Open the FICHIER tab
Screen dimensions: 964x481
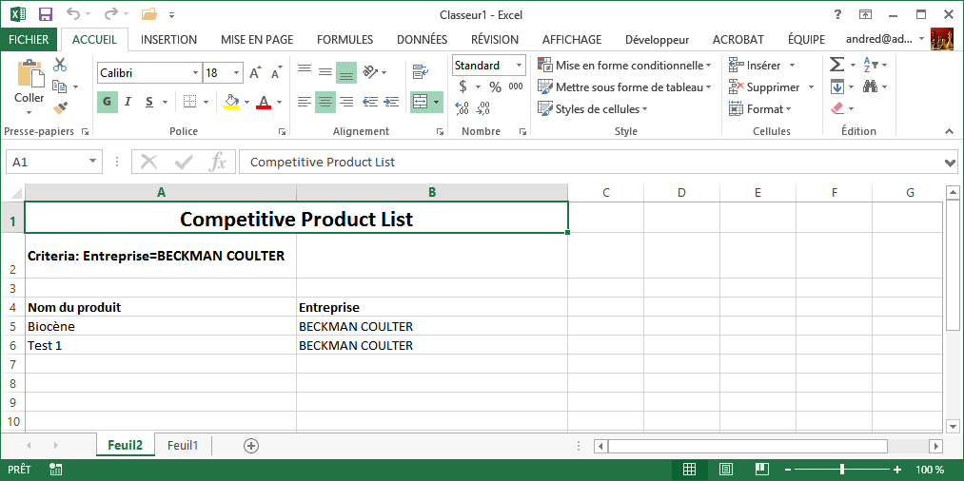(29, 39)
